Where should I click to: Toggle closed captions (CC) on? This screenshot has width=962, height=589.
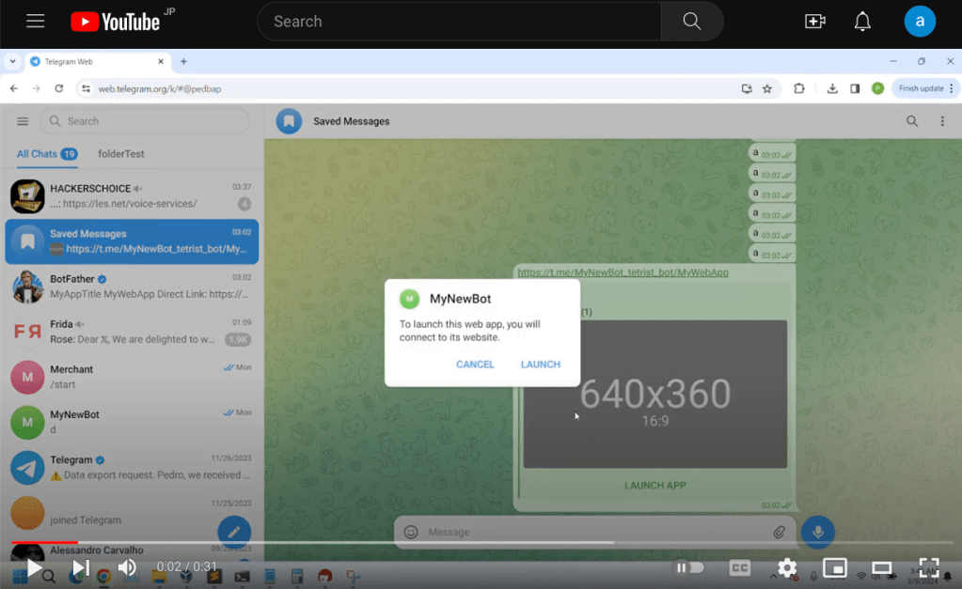point(740,567)
